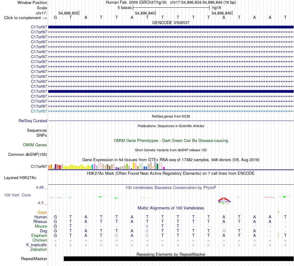Click the OMIM Genes label
This screenshot has width=294, height=266.
coord(35,145)
